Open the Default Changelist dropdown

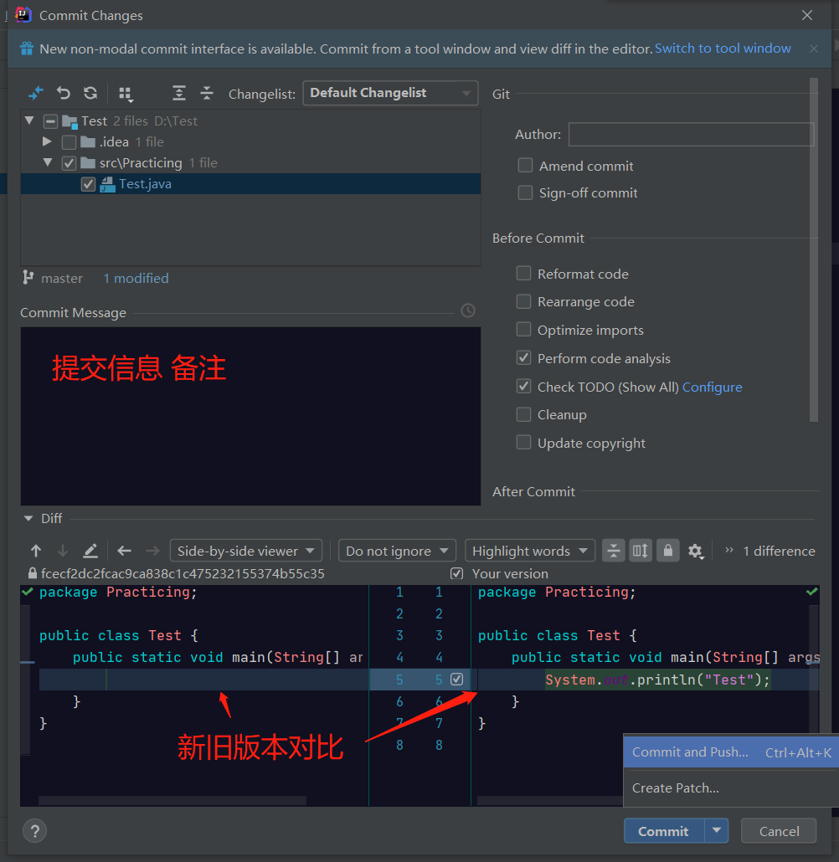click(390, 93)
